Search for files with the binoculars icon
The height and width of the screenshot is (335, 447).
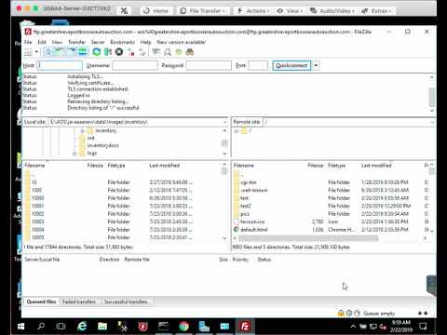[190, 52]
